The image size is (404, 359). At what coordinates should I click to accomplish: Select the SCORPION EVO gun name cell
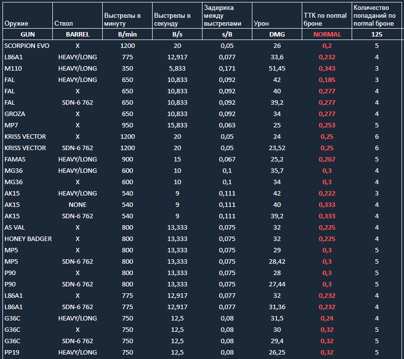pyautogui.click(x=27, y=46)
